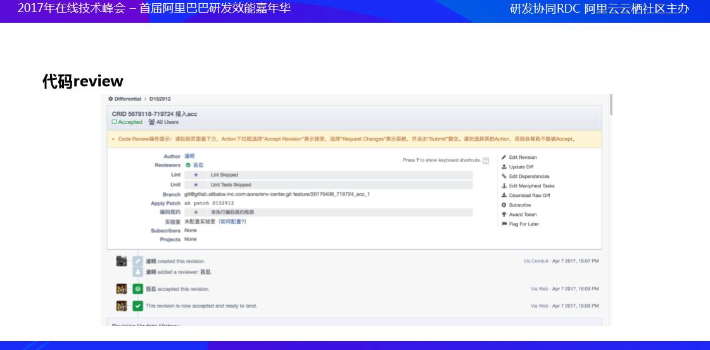The width and height of the screenshot is (710, 350).
Task: Click the banner title '2017年在线技术峰会'
Action: (x=71, y=8)
